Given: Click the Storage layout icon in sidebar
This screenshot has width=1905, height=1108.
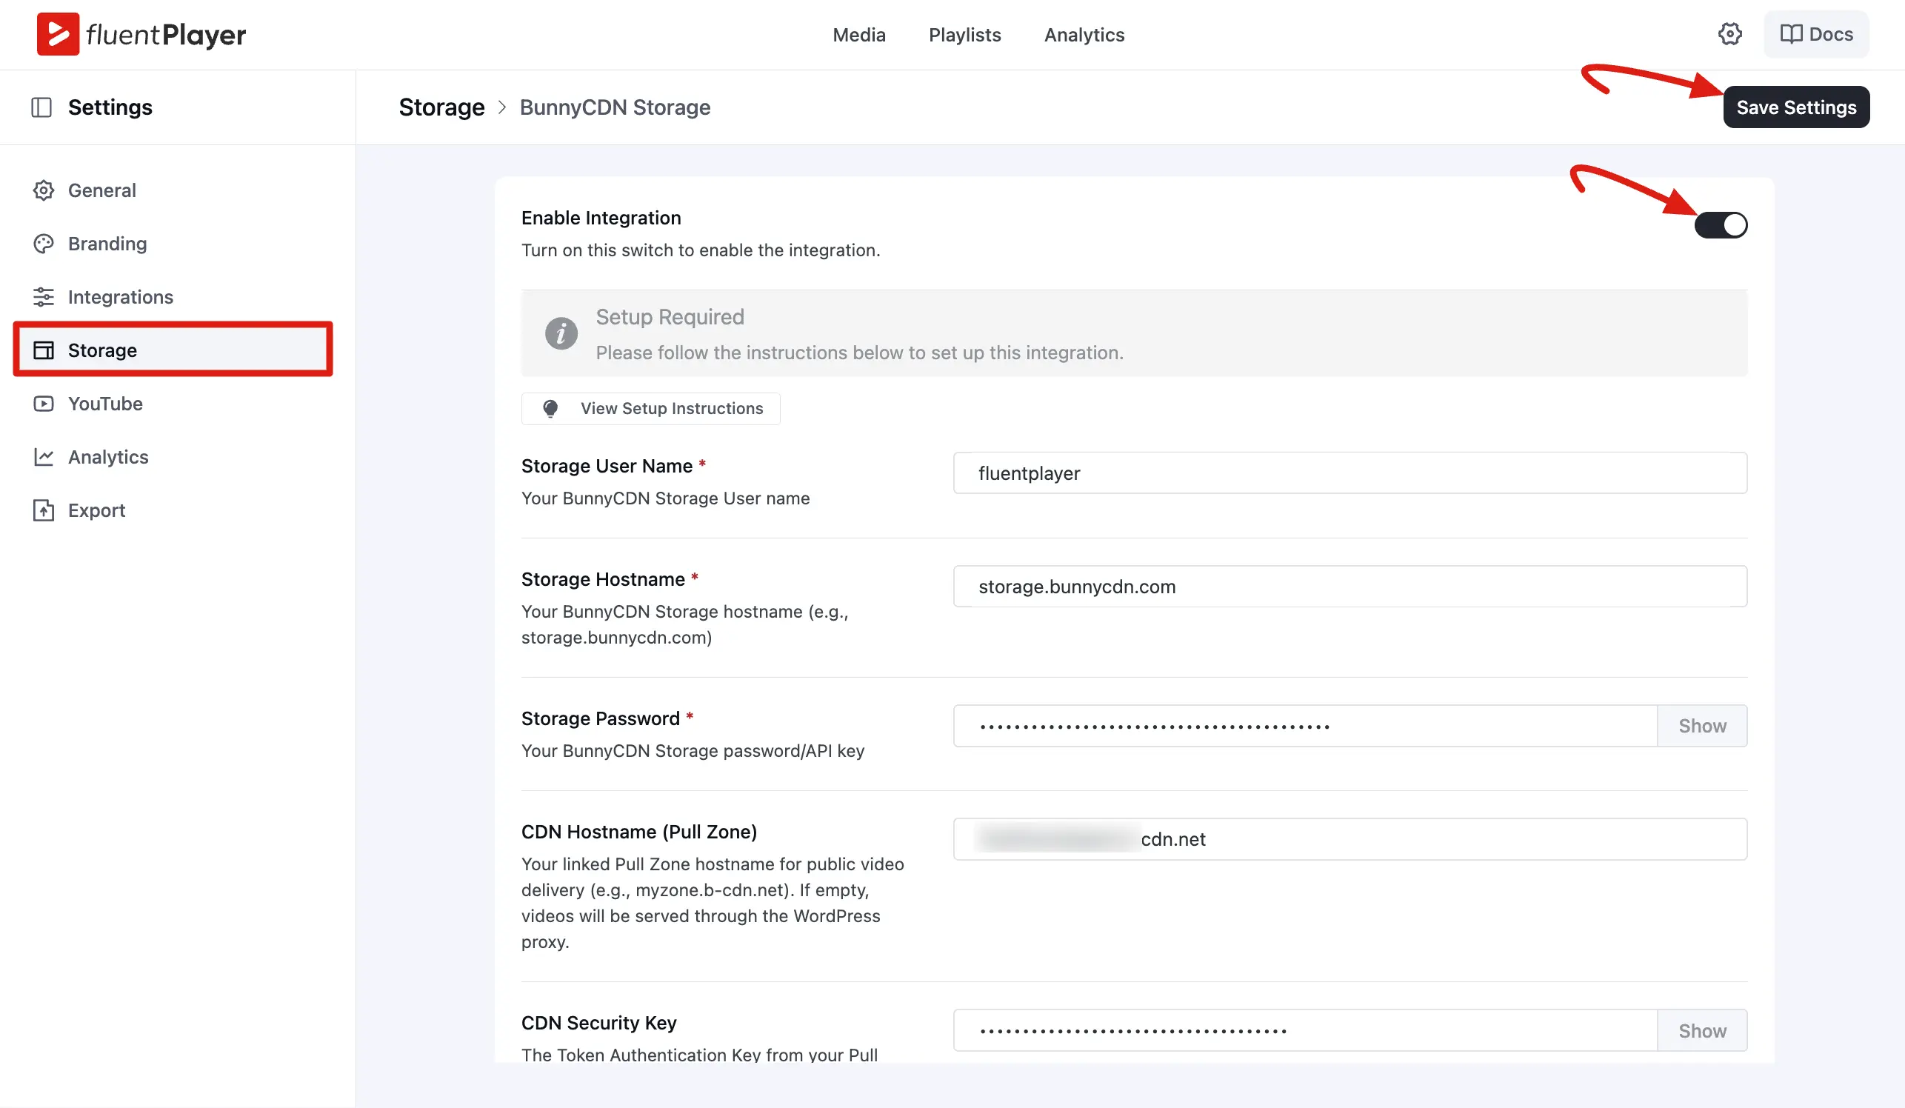Looking at the screenshot, I should [x=44, y=350].
